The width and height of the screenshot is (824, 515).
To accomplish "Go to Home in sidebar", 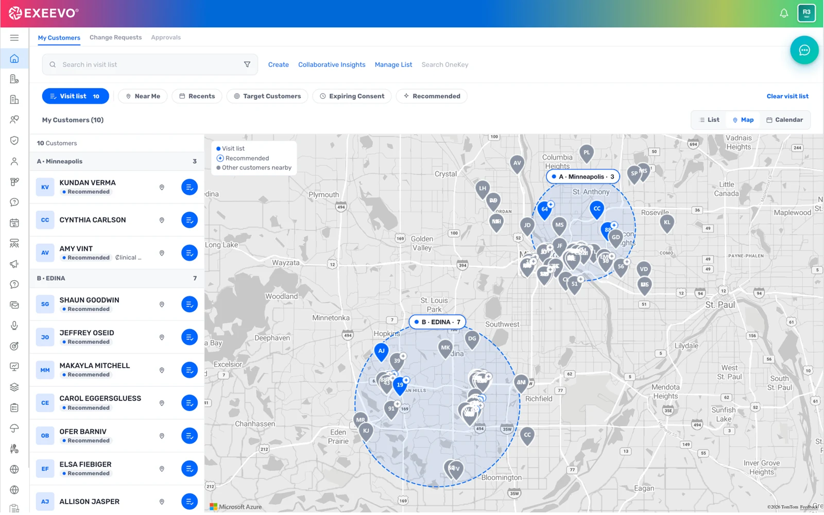I will tap(14, 59).
